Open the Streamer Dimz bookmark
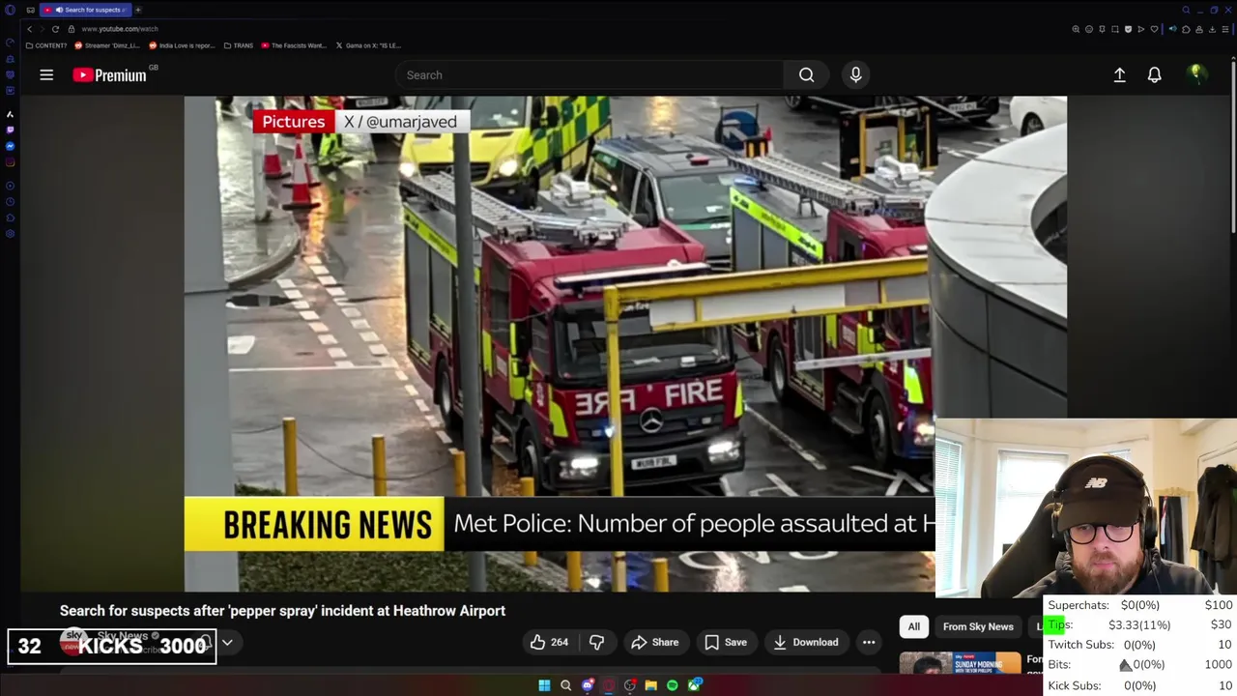The image size is (1237, 696). click(107, 45)
